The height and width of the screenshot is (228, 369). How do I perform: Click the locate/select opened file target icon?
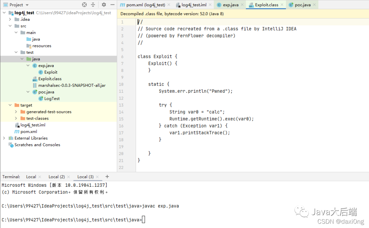click(84, 4)
